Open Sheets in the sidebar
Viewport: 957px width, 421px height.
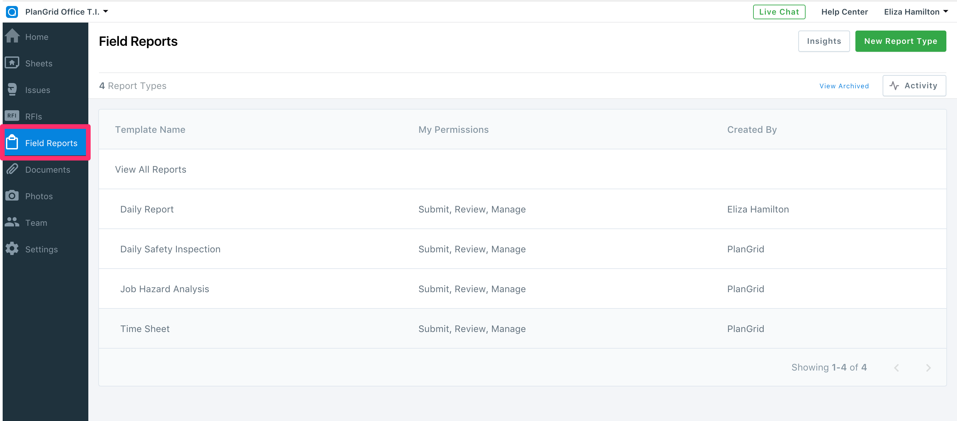click(x=45, y=63)
